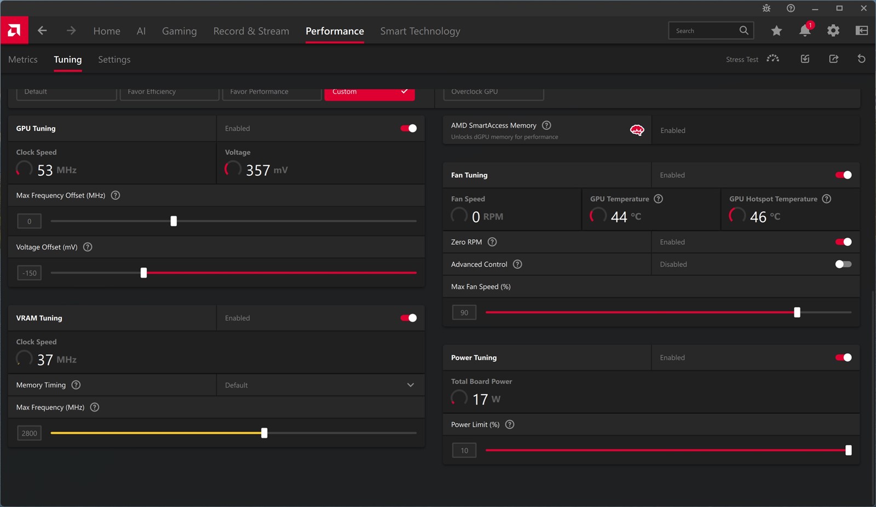The height and width of the screenshot is (507, 876).
Task: Open notifications bell icon
Action: point(805,31)
